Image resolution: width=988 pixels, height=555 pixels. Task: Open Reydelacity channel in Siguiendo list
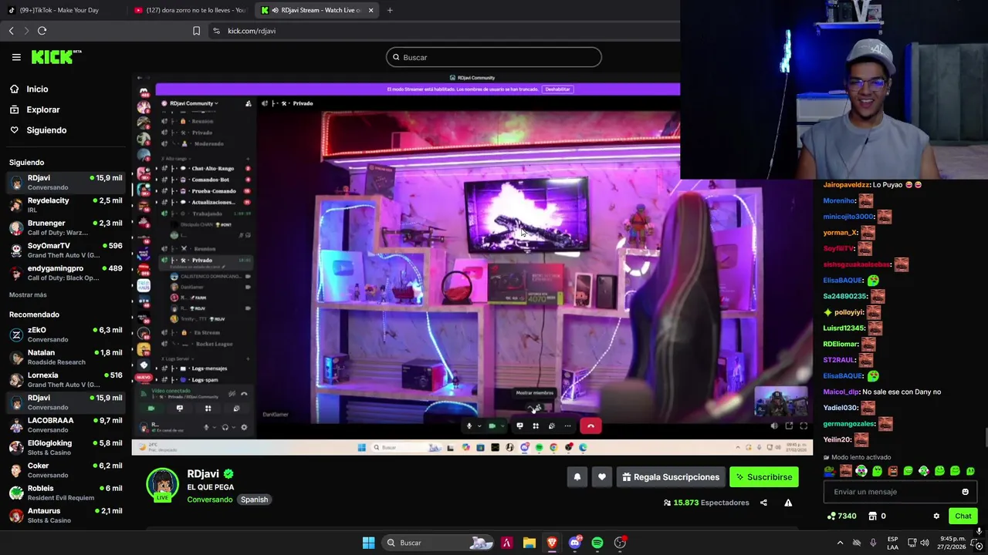tap(66, 204)
